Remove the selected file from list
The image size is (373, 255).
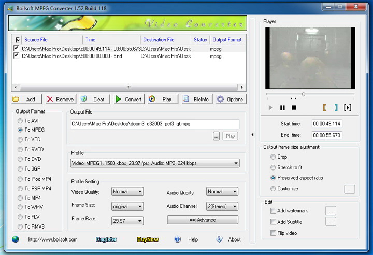coord(59,99)
